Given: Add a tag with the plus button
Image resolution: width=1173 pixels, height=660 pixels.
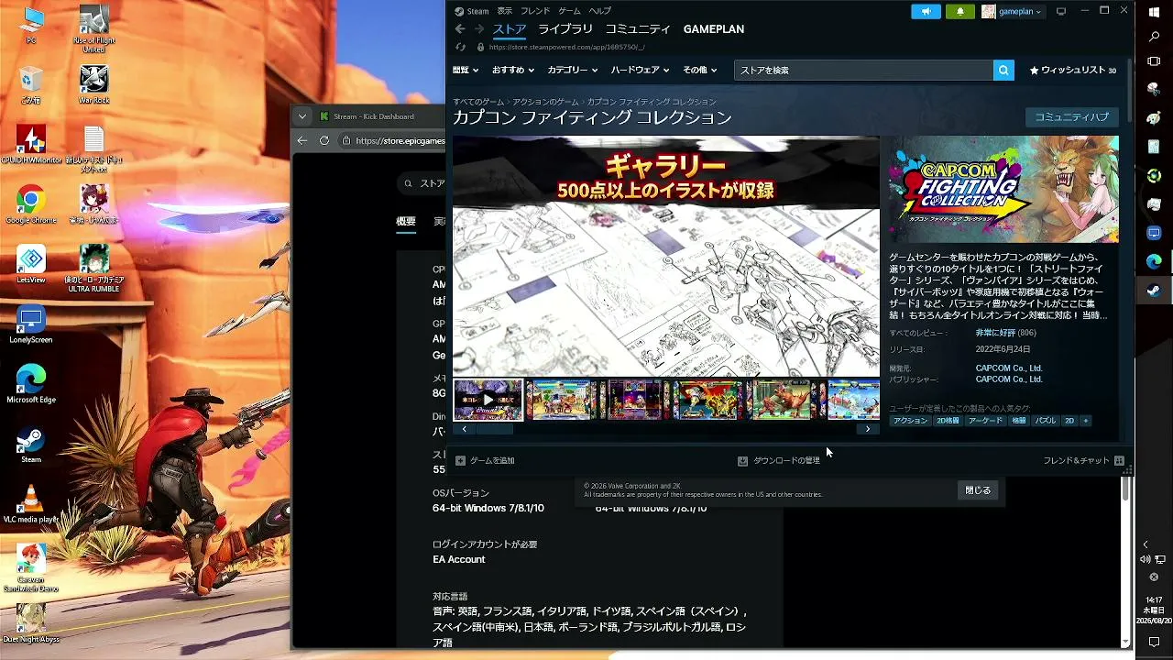Looking at the screenshot, I should pyautogui.click(x=1085, y=421).
